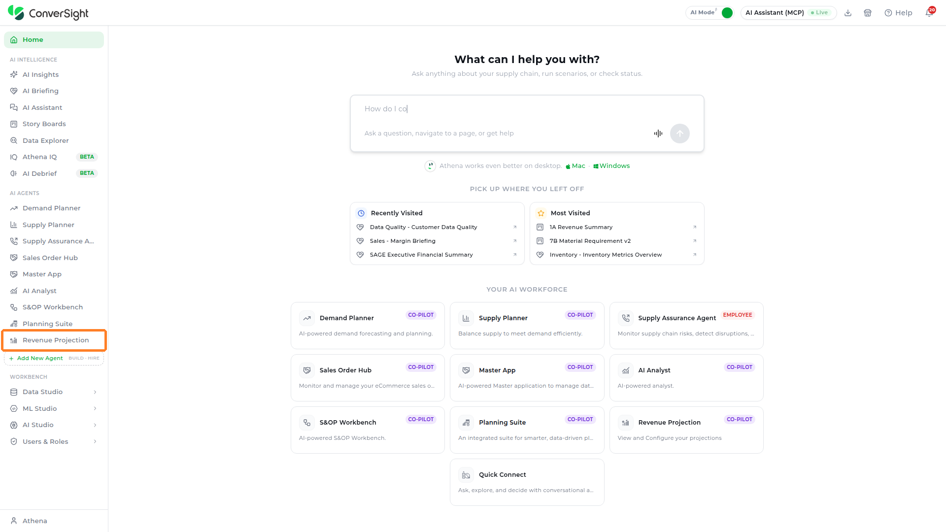Viewport: 946px width, 532px height.
Task: Open AI Debrief beta item
Action: [54, 173]
